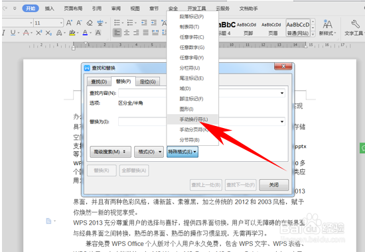Click into the 查找内容 input field
The image size is (365, 252).
(x=202, y=93)
